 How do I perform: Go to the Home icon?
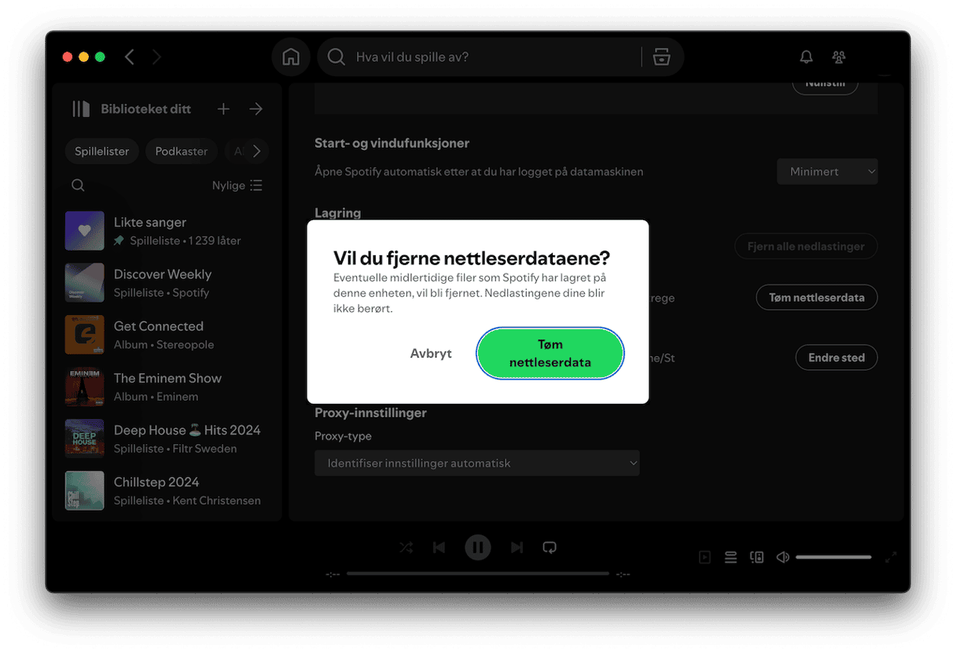point(291,57)
